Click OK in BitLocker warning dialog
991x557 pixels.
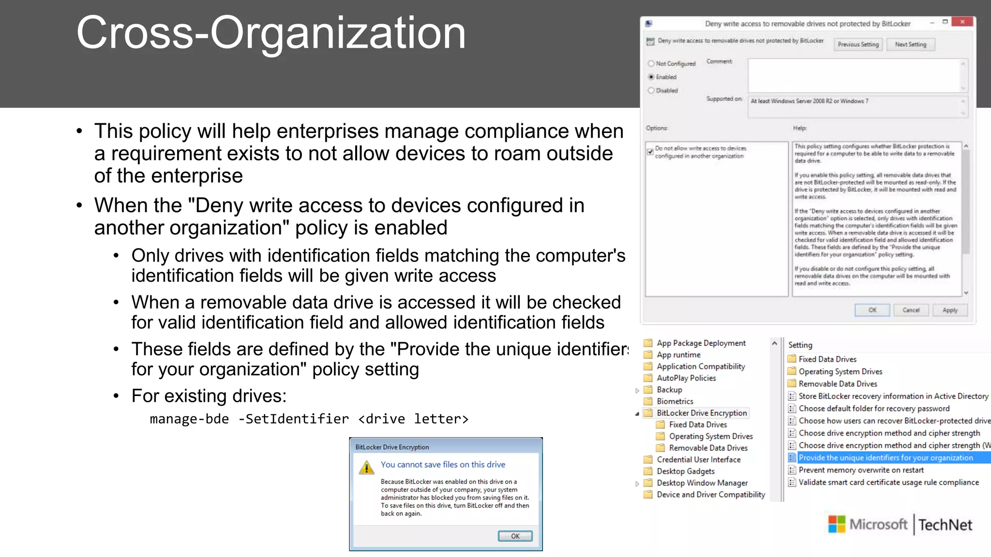(515, 536)
